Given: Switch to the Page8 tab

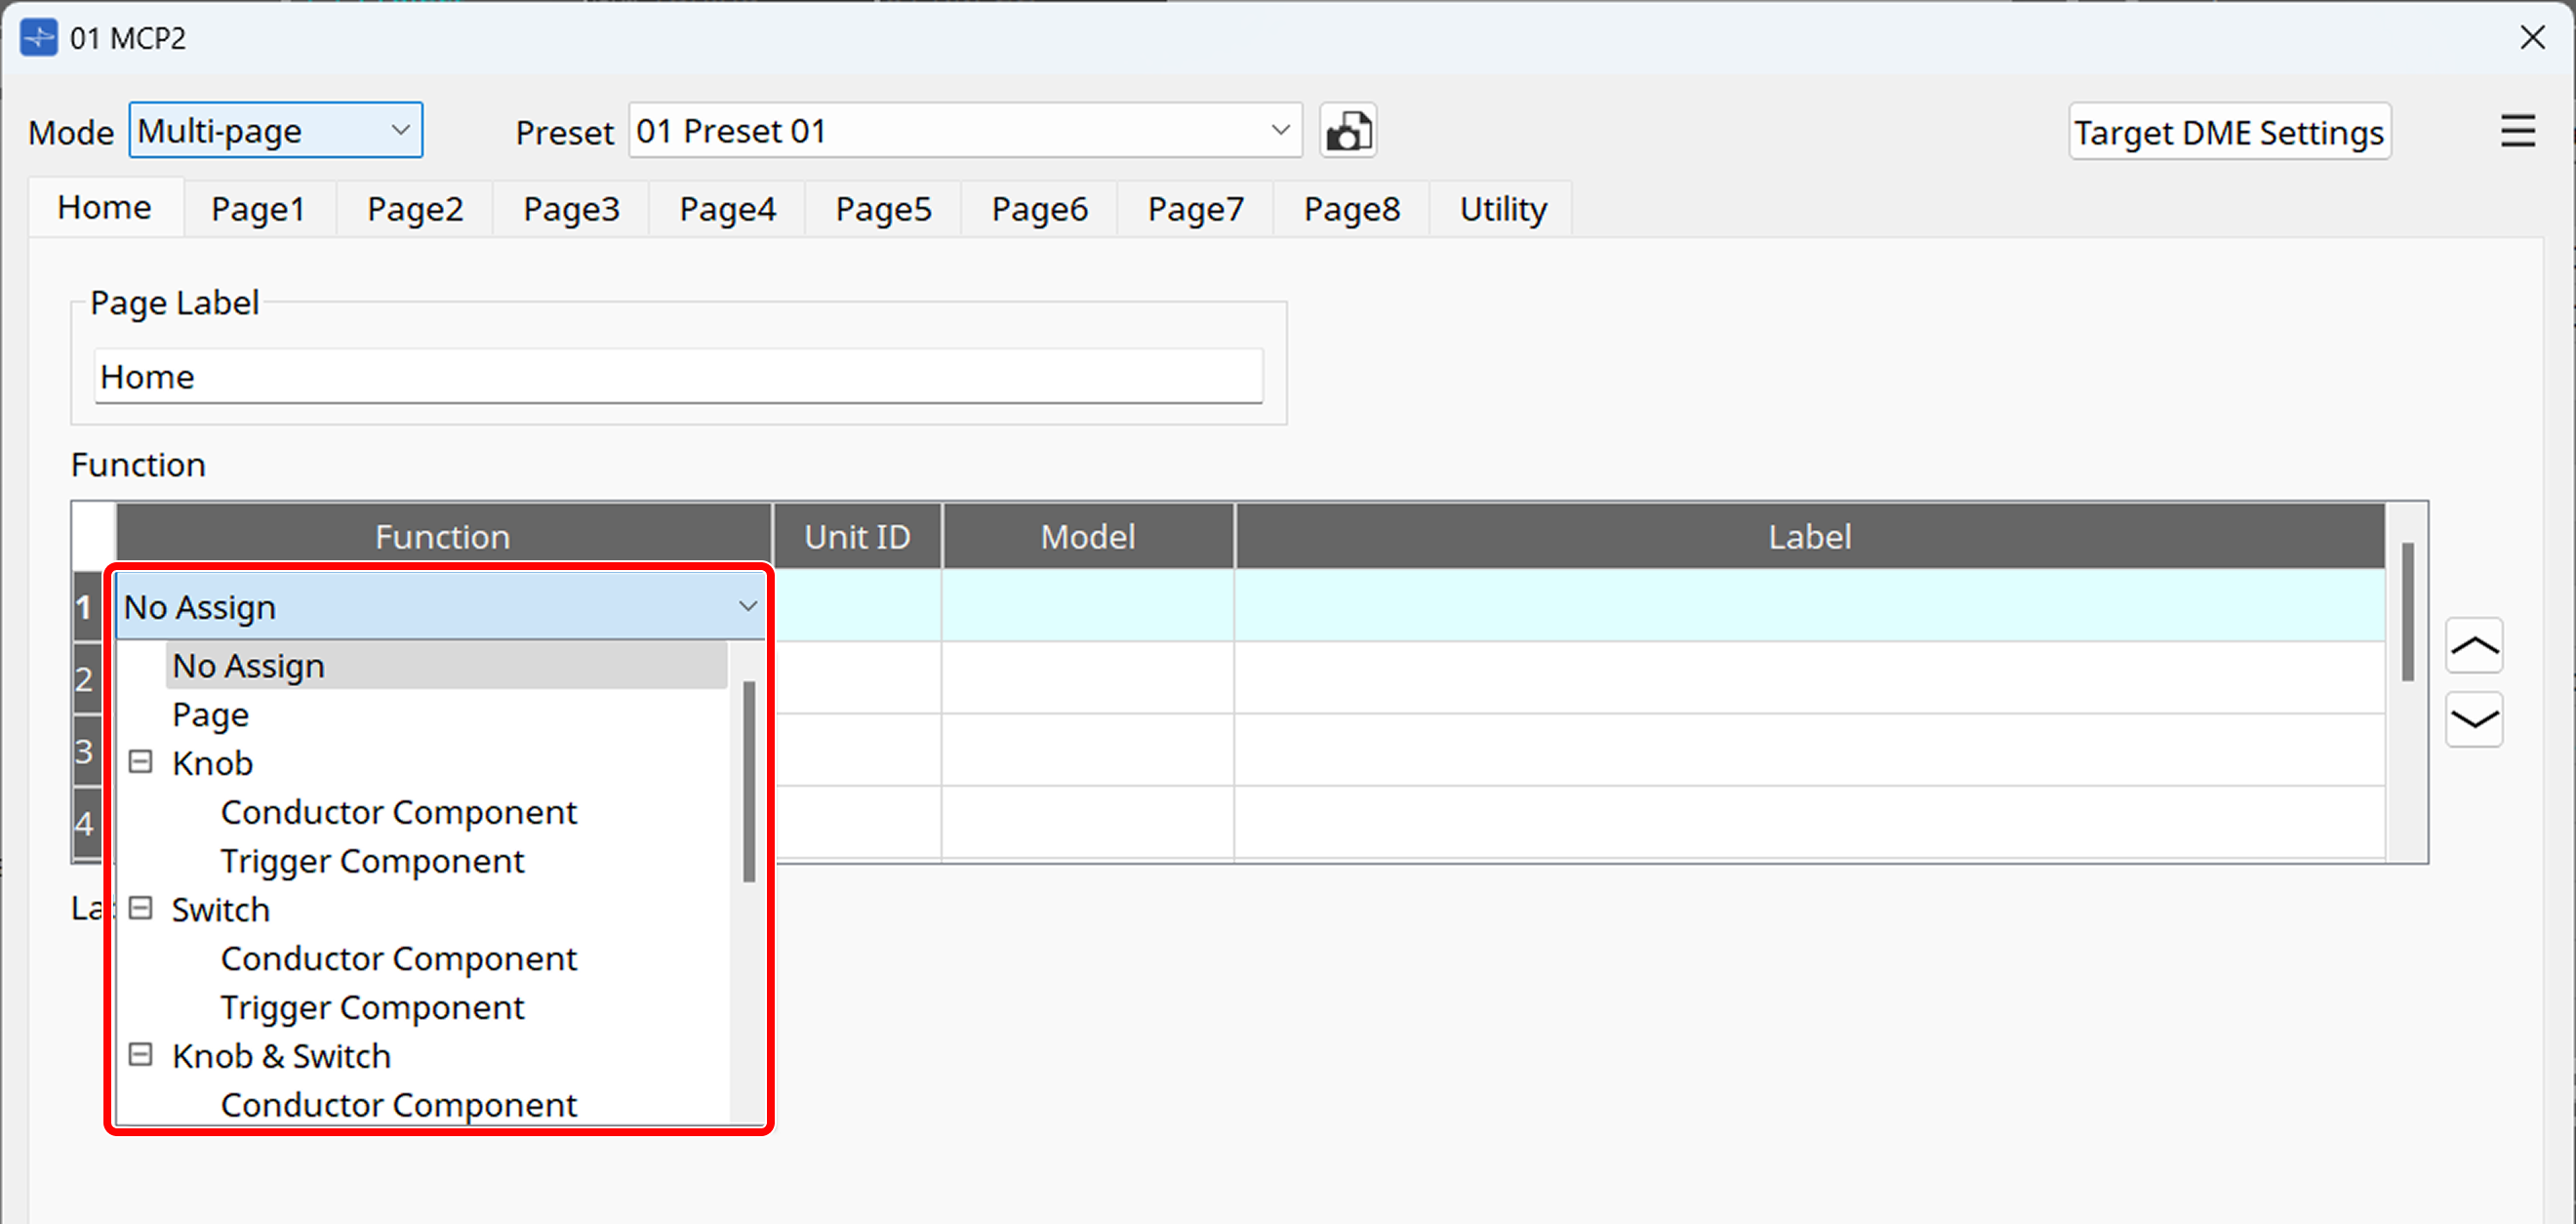Looking at the screenshot, I should pyautogui.click(x=1351, y=208).
